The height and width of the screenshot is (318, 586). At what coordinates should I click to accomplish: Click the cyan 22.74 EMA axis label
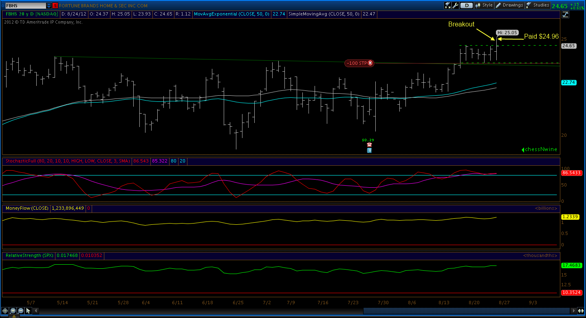568,82
